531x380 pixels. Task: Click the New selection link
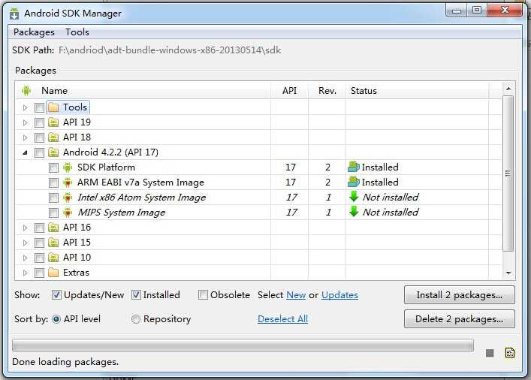pyautogui.click(x=296, y=295)
